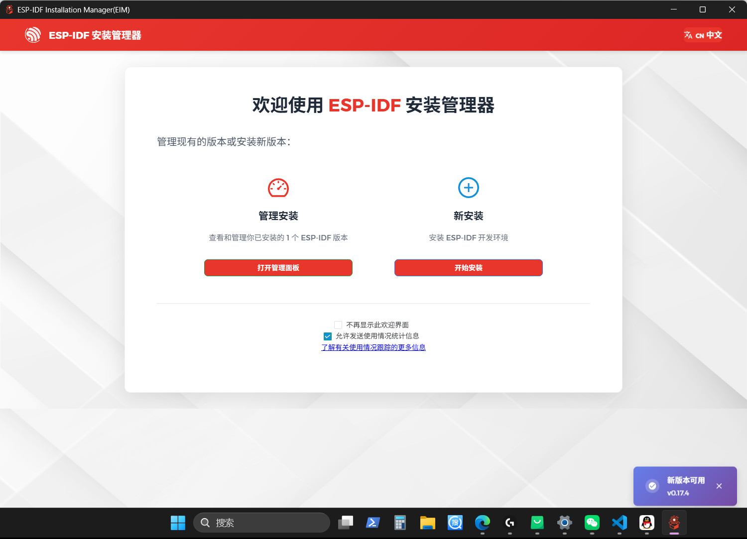
Task: Click the EIM app icon in the title bar
Action: click(x=9, y=9)
